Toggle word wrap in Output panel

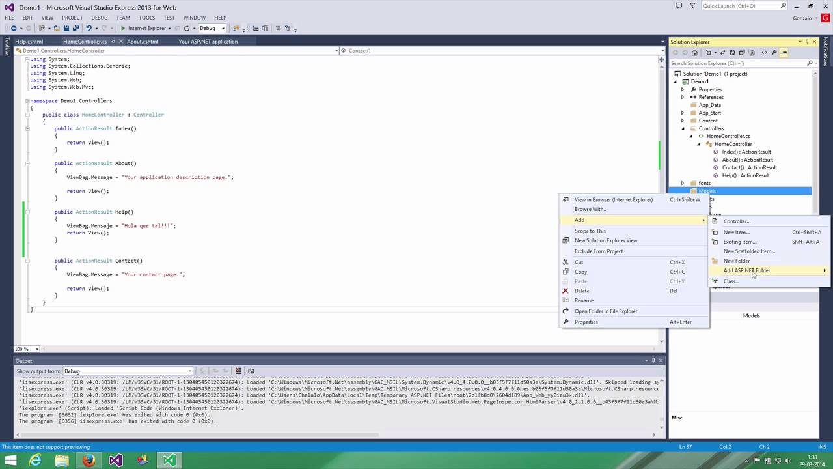click(x=251, y=371)
